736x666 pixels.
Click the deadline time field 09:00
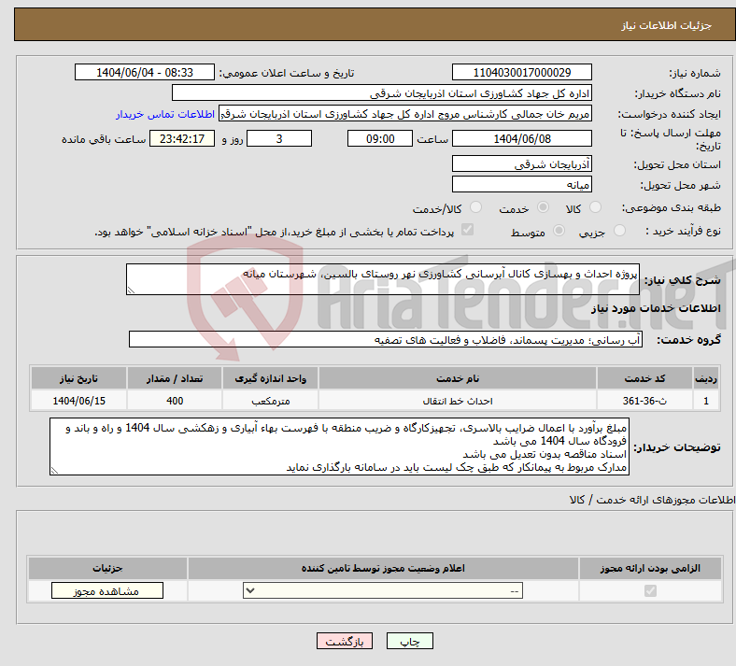[x=380, y=138]
